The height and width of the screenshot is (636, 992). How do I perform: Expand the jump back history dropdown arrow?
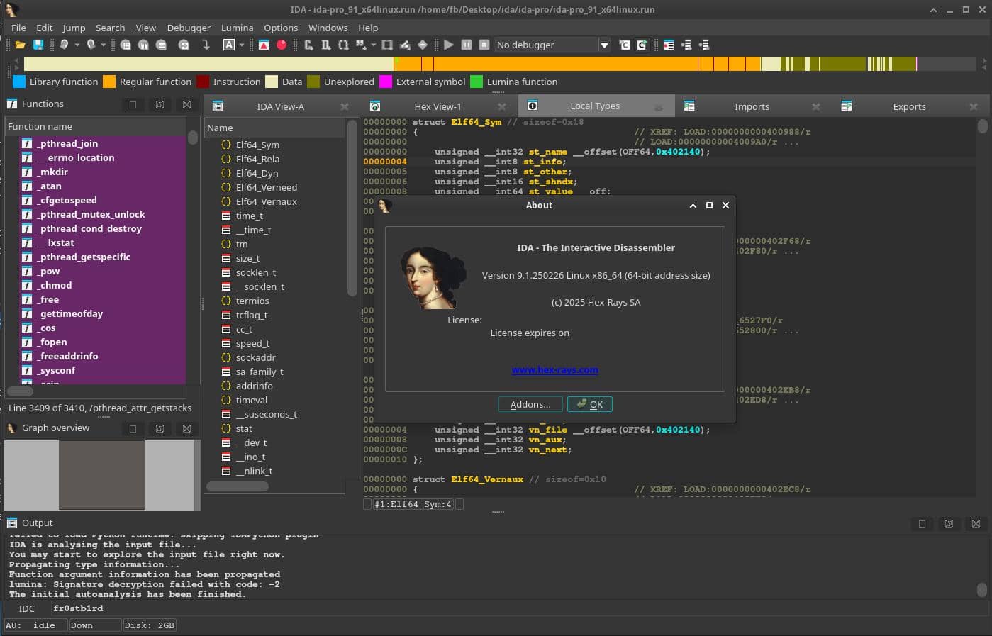coord(77,45)
